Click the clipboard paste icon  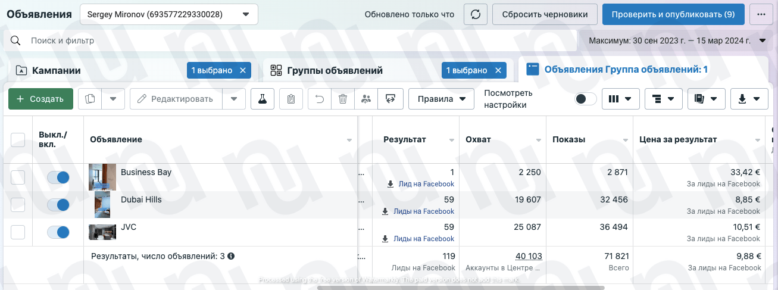[x=290, y=99]
